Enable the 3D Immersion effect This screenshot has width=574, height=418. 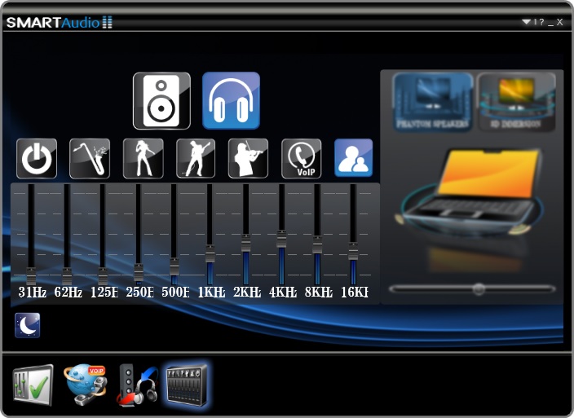click(516, 102)
